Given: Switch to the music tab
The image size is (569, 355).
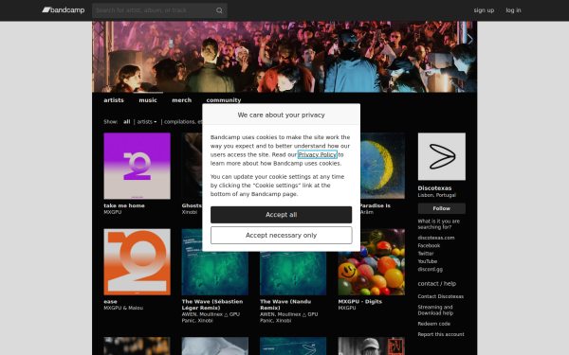Looking at the screenshot, I should tap(148, 100).
